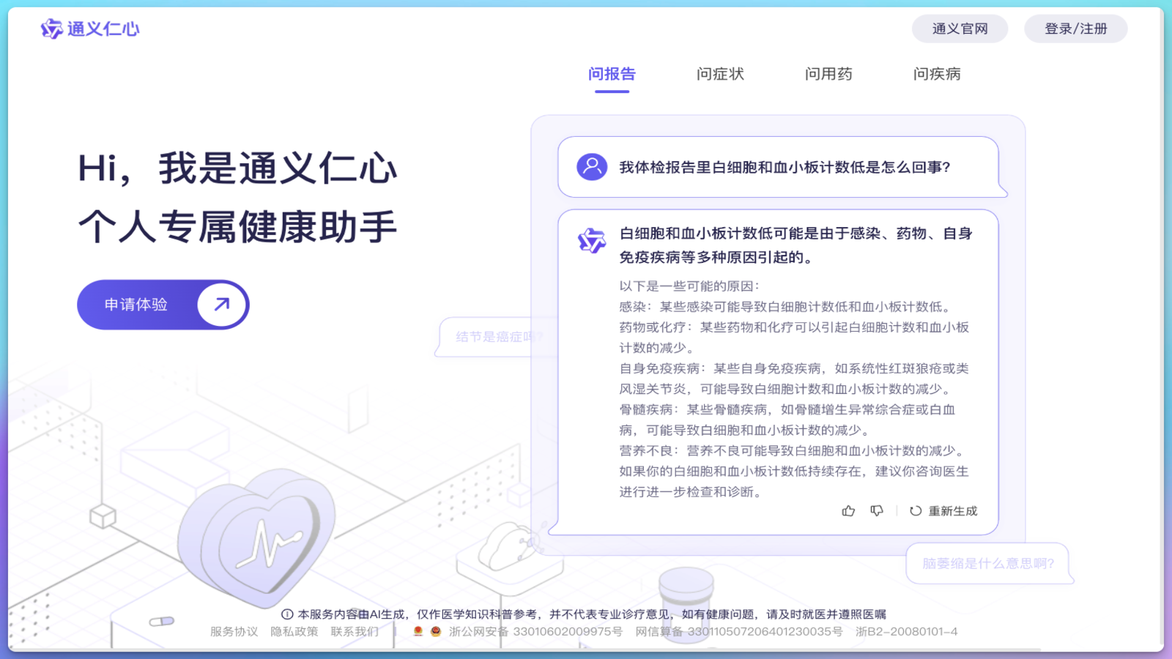Click the 登录/注册 button
Viewport: 1172px width, 659px height.
pos(1075,29)
